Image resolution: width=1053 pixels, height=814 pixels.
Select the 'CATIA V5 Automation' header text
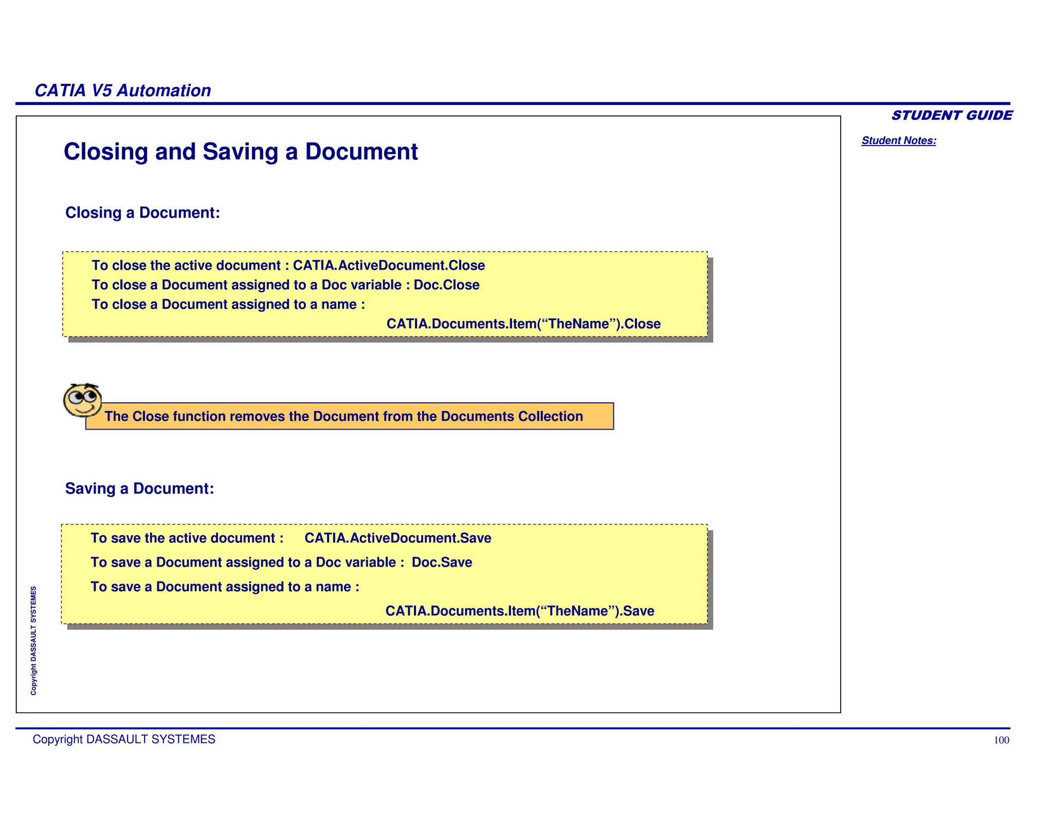[x=122, y=91]
